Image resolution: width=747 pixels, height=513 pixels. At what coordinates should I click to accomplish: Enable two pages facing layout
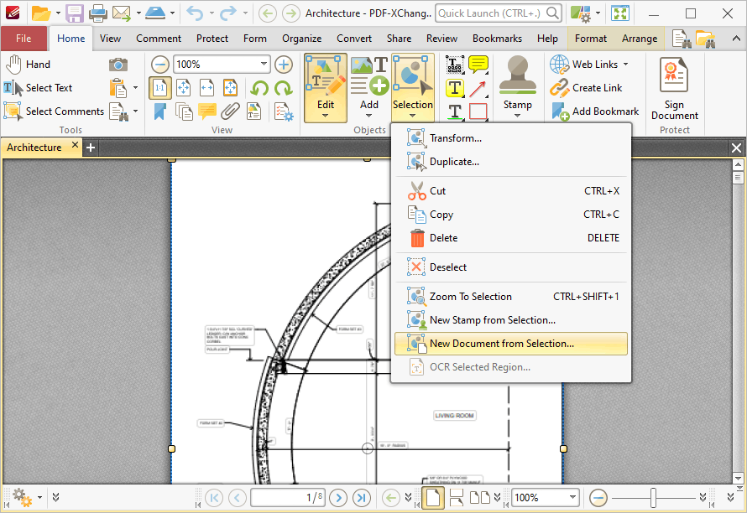click(480, 498)
